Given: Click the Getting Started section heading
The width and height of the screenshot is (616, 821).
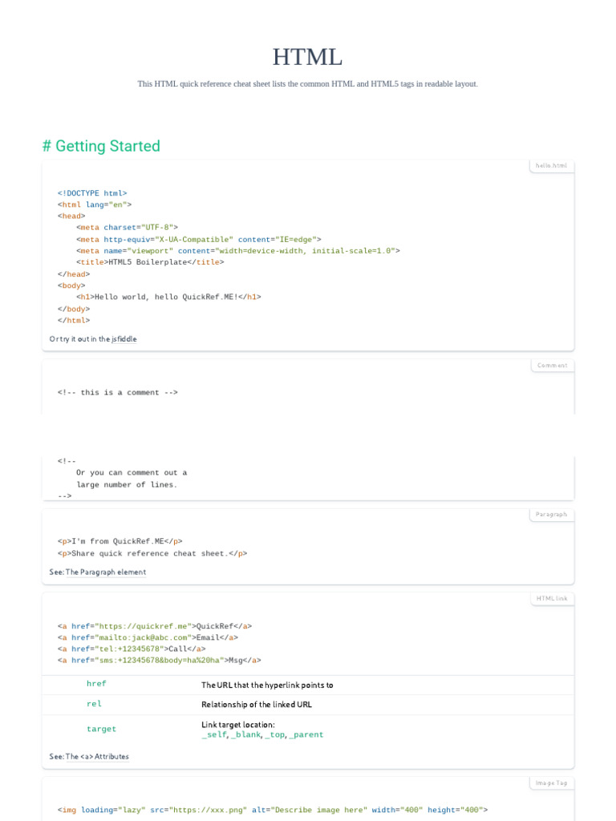Looking at the screenshot, I should 101,146.
